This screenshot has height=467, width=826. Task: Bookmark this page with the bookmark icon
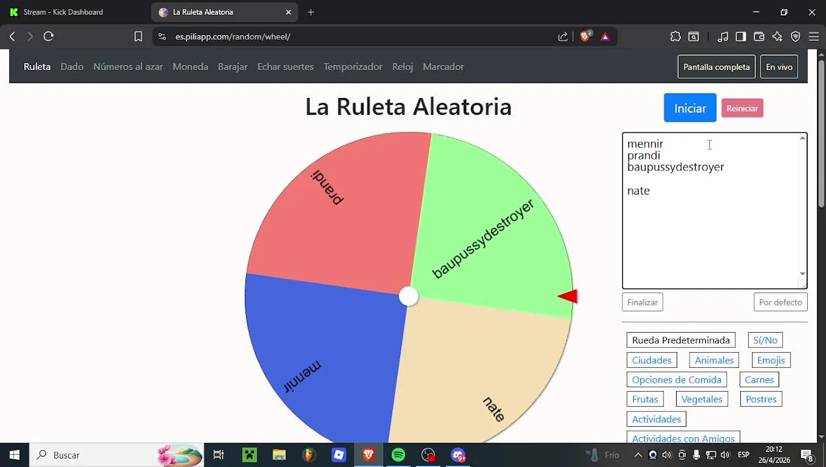tap(138, 37)
